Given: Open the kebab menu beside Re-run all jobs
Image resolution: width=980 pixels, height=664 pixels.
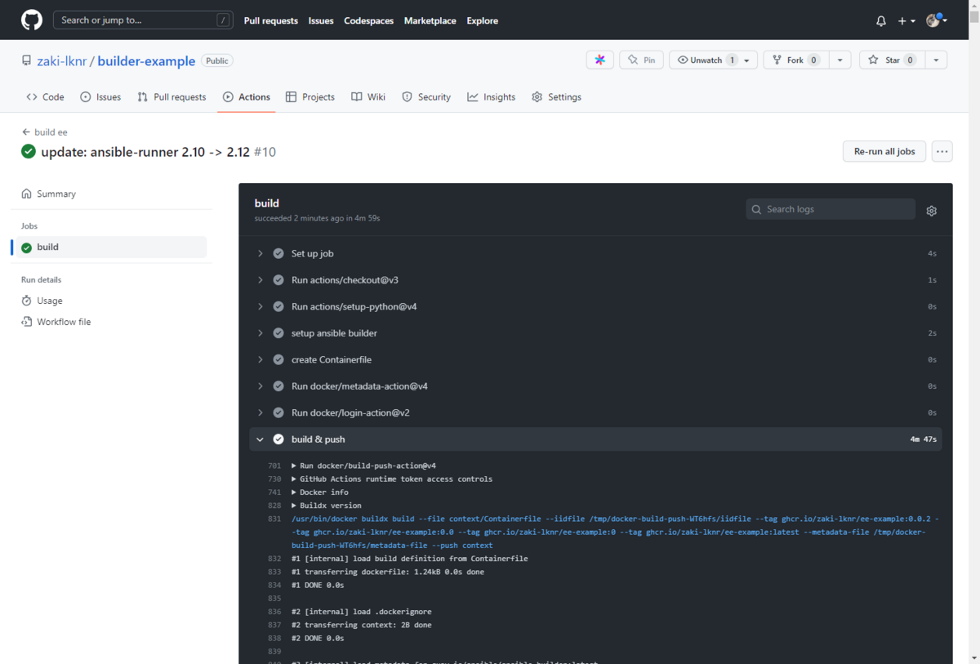Looking at the screenshot, I should coord(941,151).
